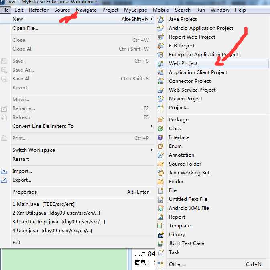
Task: Open the Search menu
Action: click(183, 10)
